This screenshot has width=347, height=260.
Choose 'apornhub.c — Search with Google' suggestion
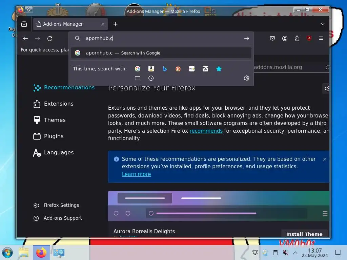[x=161, y=53]
